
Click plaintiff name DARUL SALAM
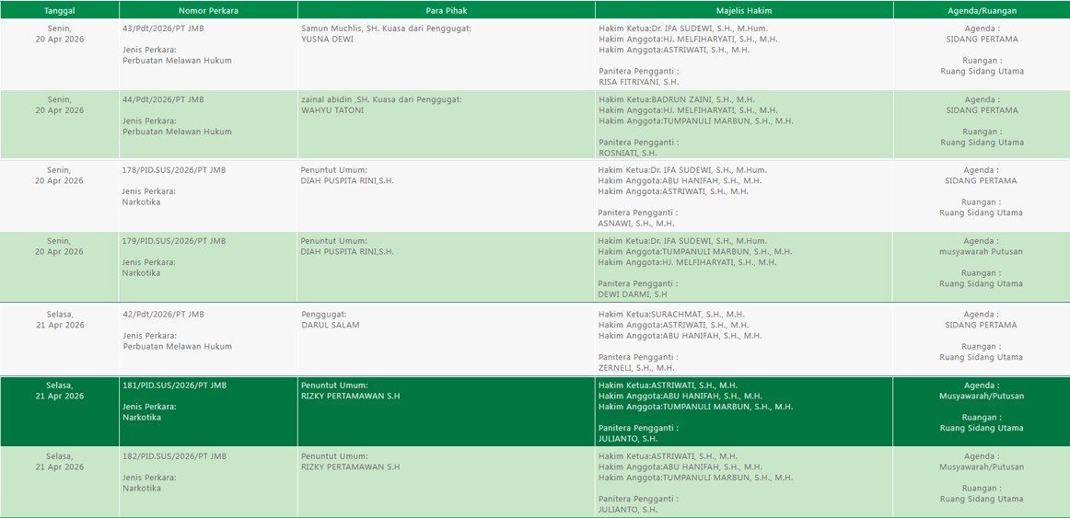[331, 326]
